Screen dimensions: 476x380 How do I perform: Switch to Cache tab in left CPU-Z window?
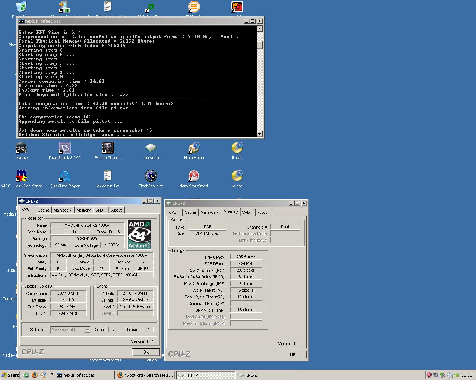[x=43, y=210]
